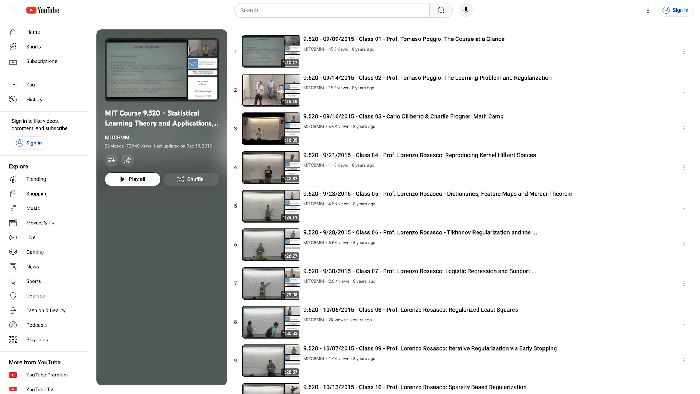700x394 pixels.
Task: Open Class 06 Tikhonov Regularization video
Action: (420, 232)
